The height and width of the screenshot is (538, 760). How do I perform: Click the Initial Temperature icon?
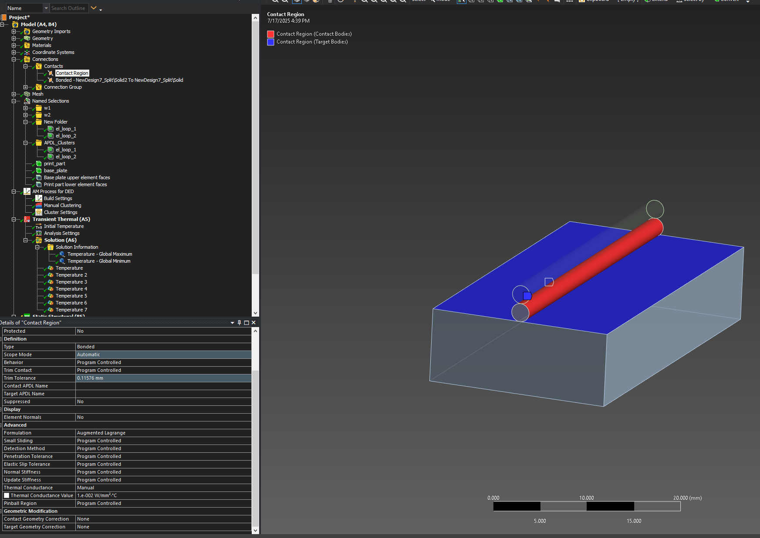(39, 226)
